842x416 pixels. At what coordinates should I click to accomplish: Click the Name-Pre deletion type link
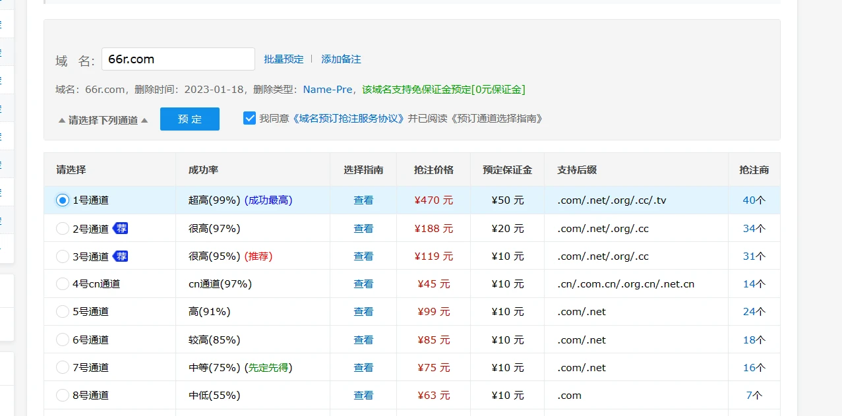pos(328,90)
